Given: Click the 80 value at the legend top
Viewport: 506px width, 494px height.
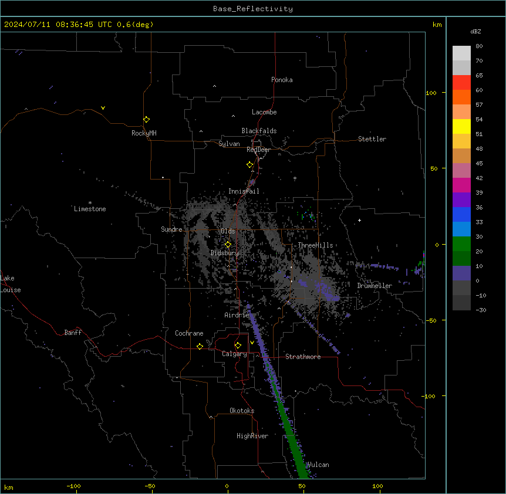Looking at the screenshot, I should click(479, 46).
